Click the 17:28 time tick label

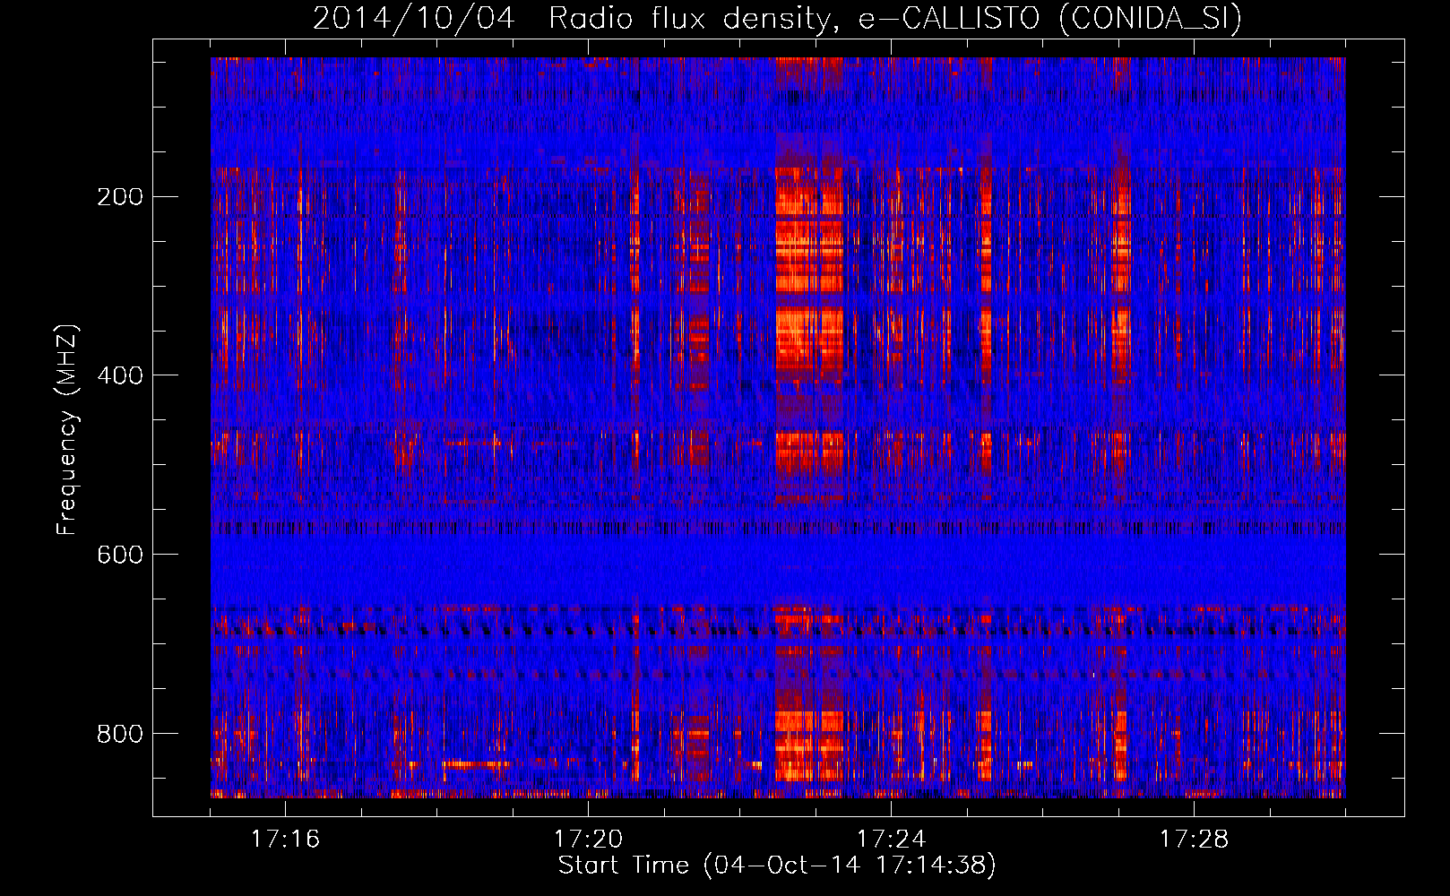coord(1194,839)
